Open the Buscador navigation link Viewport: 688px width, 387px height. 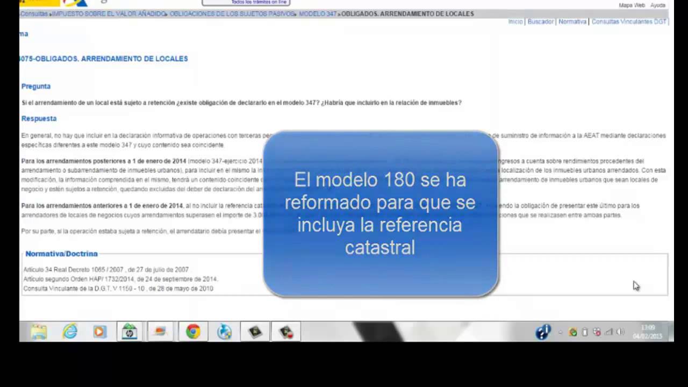540,21
